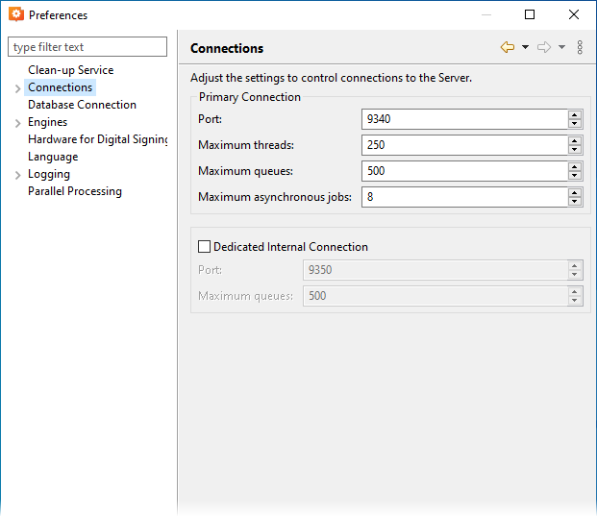The height and width of the screenshot is (517, 597).
Task: Click the type filter text search box
Action: 87,47
